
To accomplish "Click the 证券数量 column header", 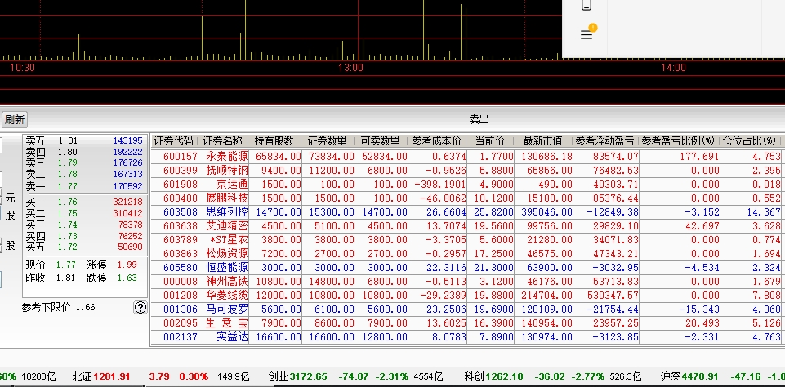I will tap(327, 140).
